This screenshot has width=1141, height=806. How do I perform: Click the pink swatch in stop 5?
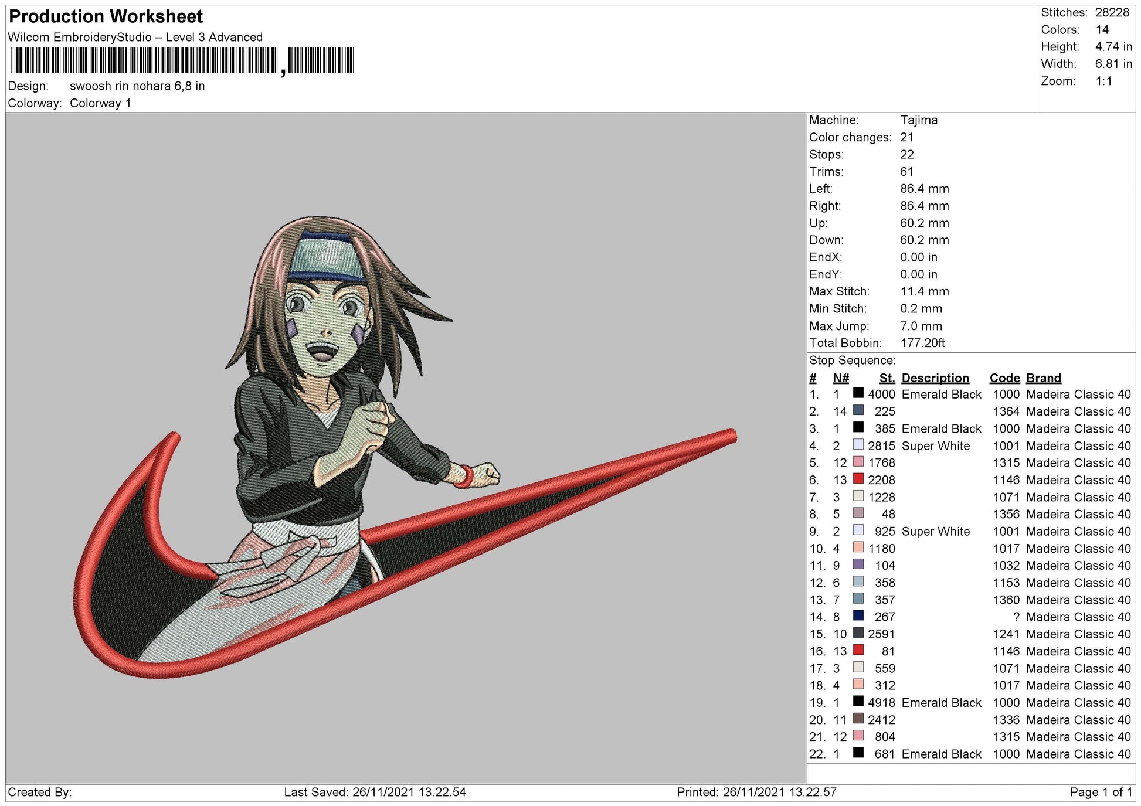858,462
